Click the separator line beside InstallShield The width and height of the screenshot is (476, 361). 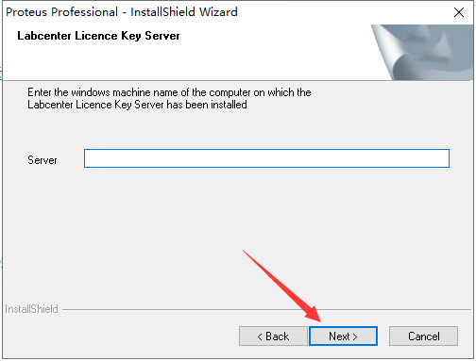(267, 309)
